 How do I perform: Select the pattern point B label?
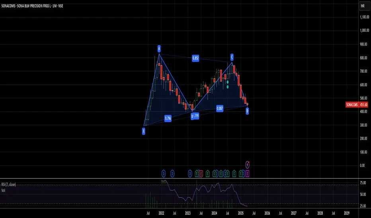pyautogui.click(x=192, y=116)
